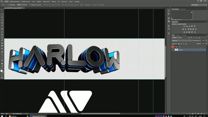Select the Brush tool
This screenshot has height=117, width=208.
point(2,32)
